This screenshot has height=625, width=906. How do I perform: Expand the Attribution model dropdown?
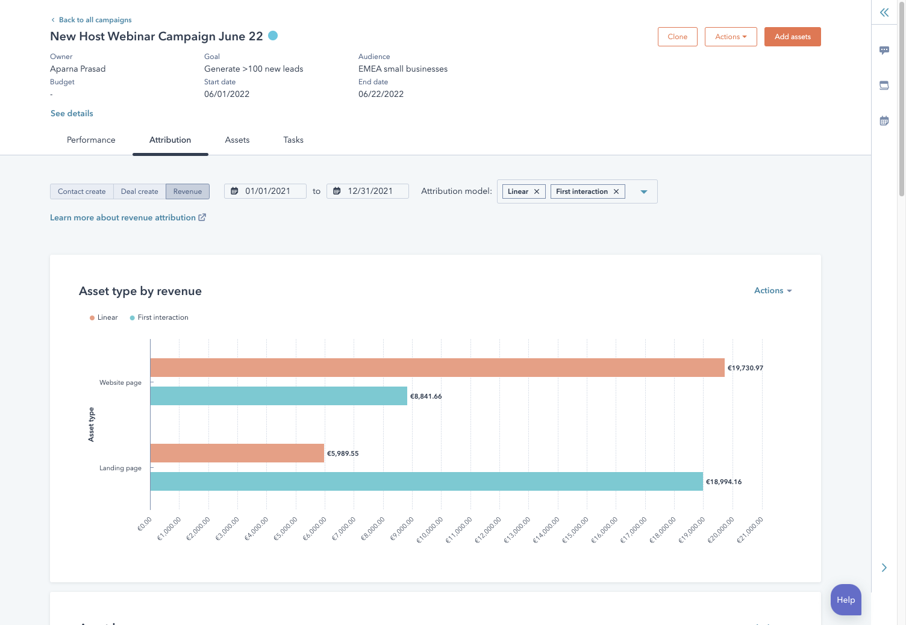[643, 191]
